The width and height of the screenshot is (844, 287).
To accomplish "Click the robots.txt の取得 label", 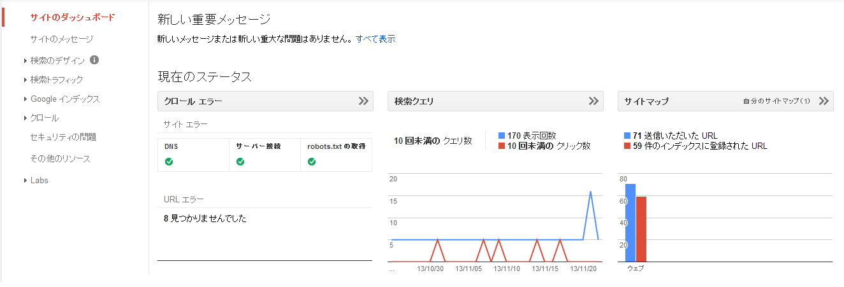I will (x=336, y=146).
